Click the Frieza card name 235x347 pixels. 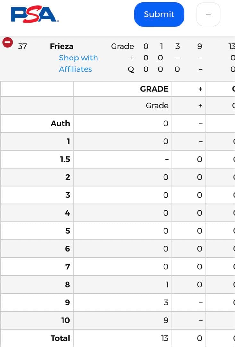[x=62, y=46]
